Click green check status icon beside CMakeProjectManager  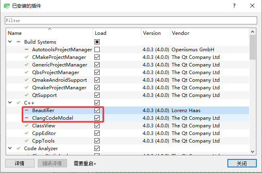(x=27, y=57)
